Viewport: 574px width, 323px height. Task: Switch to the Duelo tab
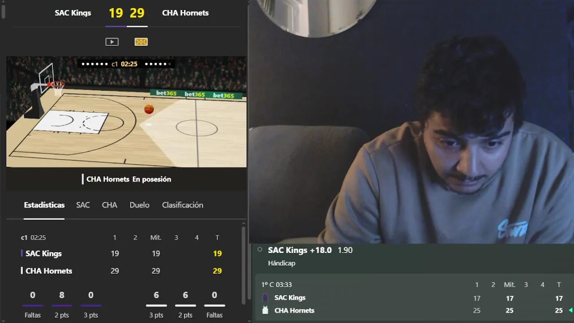(x=139, y=205)
